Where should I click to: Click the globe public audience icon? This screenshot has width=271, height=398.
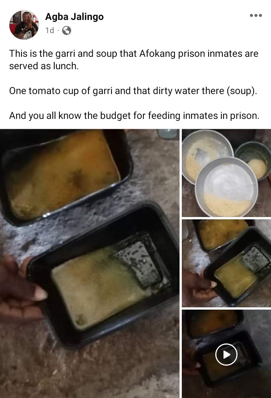pos(67,30)
